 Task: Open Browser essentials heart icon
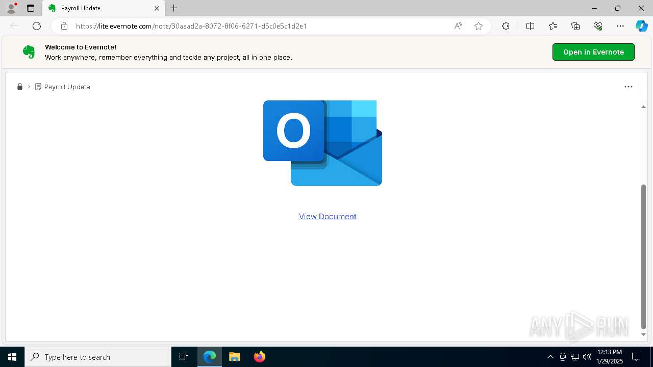click(598, 26)
